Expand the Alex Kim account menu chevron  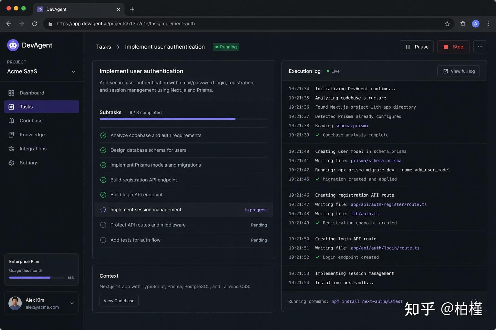click(72, 303)
